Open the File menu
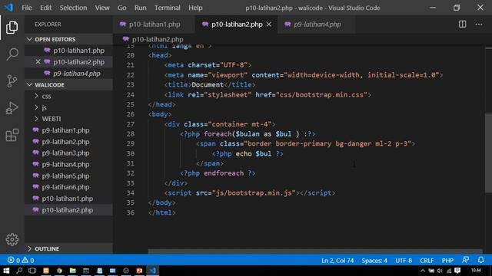 27,8
